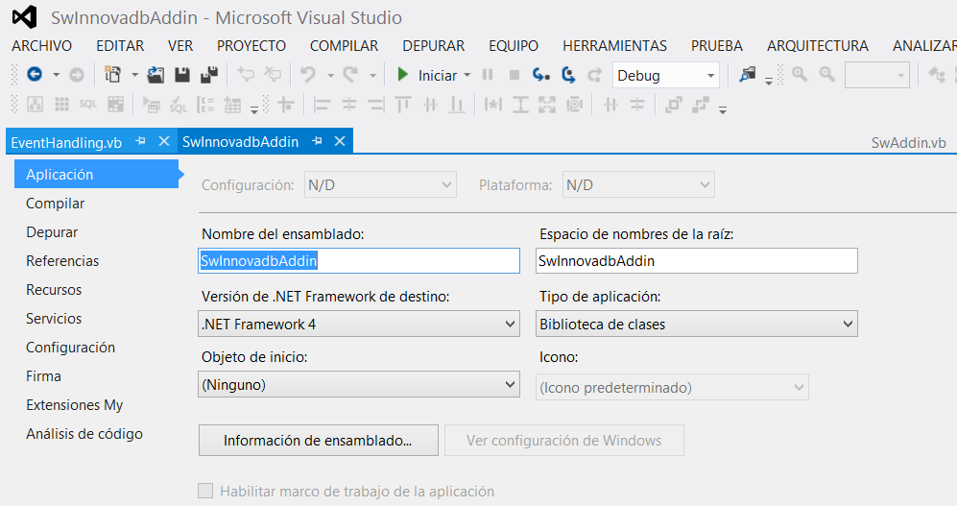Click the Step Out debug icon
The height and width of the screenshot is (506, 957).
click(x=594, y=75)
